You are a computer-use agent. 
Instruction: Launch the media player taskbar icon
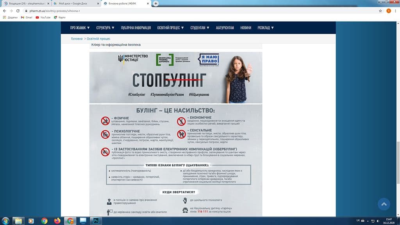31,221
